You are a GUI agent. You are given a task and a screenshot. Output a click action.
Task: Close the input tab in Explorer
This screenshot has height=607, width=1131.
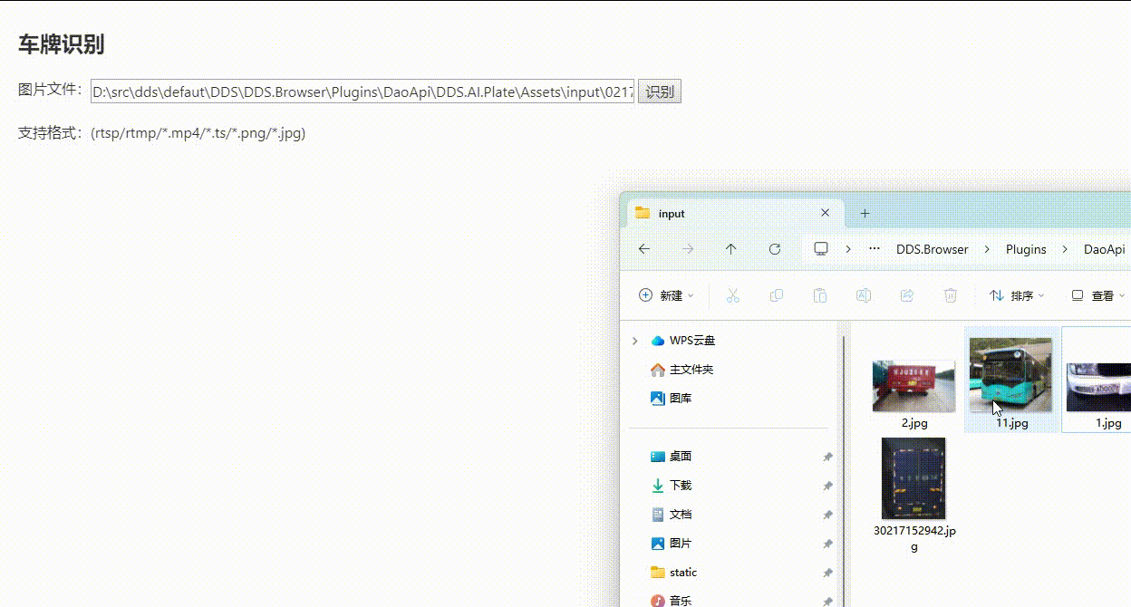coord(825,213)
